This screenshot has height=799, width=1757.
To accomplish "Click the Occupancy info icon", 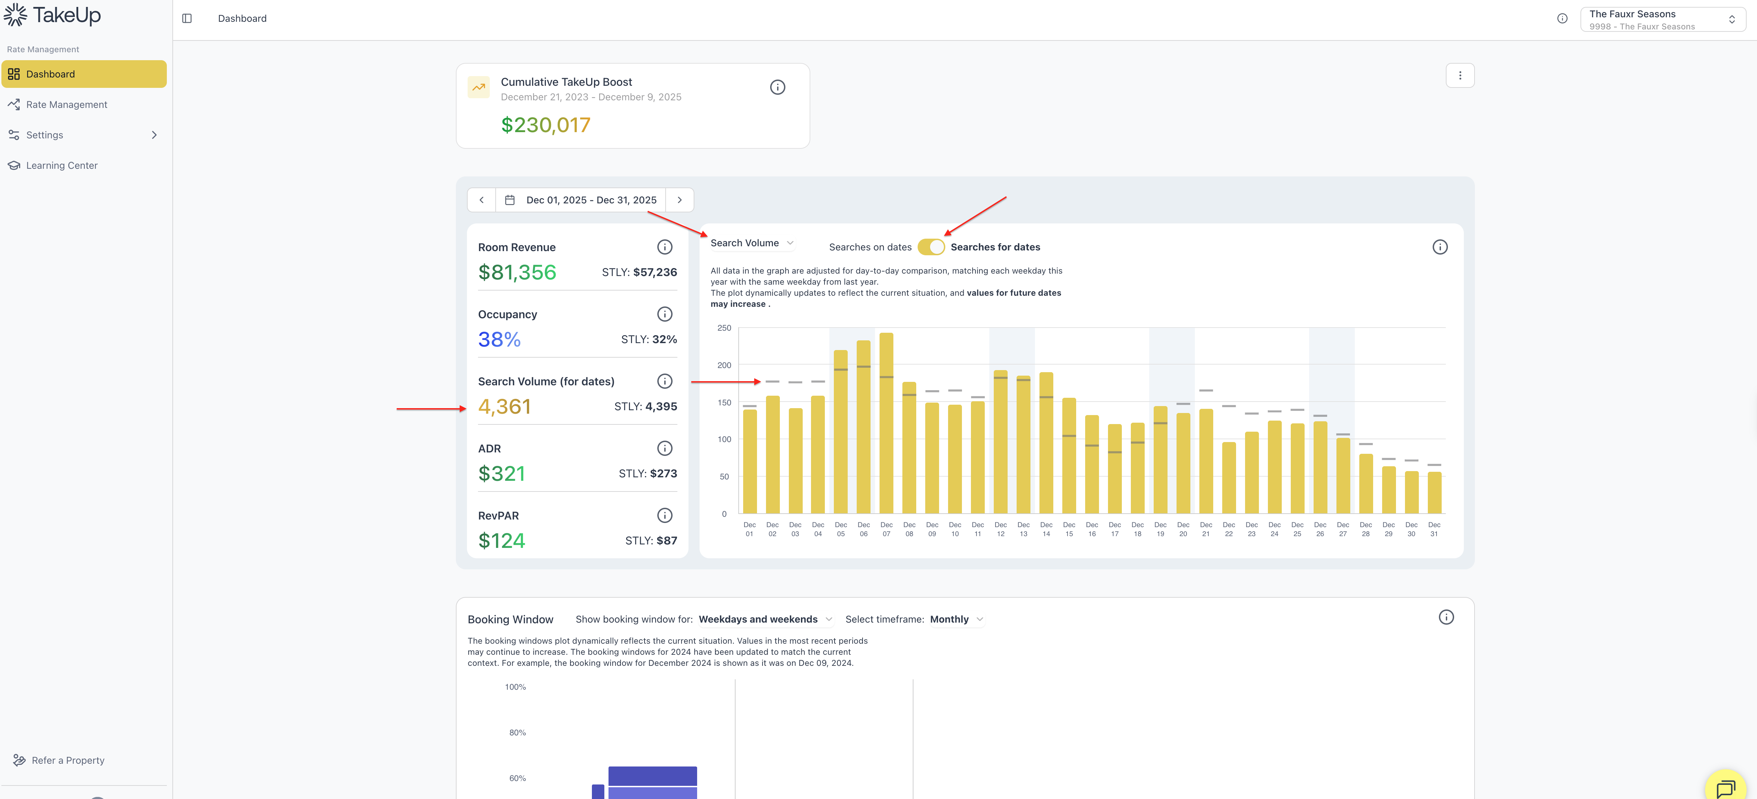I will point(664,314).
